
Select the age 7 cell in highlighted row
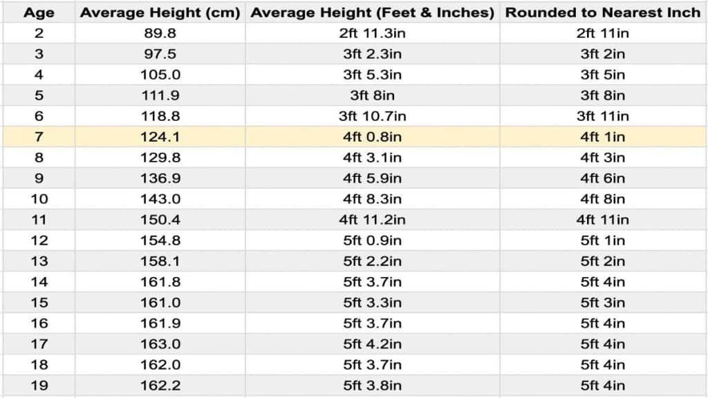pos(39,137)
